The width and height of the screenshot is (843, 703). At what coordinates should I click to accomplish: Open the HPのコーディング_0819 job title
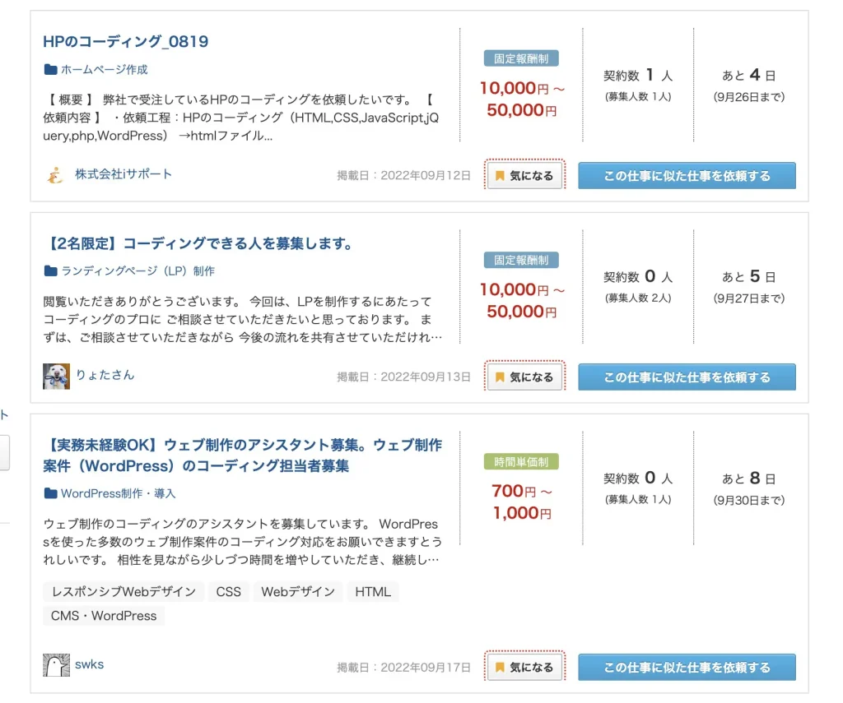[x=125, y=41]
